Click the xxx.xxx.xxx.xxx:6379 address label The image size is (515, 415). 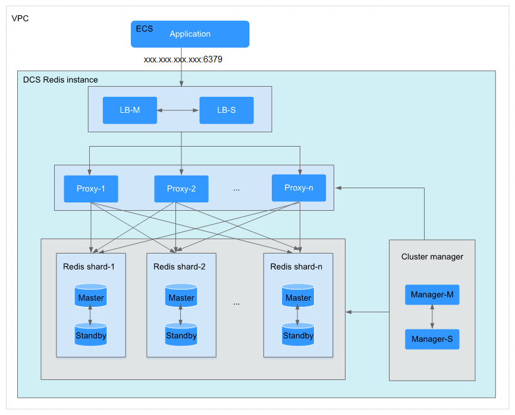coord(183,59)
